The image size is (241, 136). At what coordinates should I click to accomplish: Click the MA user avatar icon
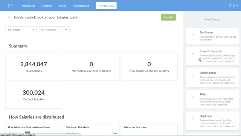pyautogui.click(x=232, y=6)
